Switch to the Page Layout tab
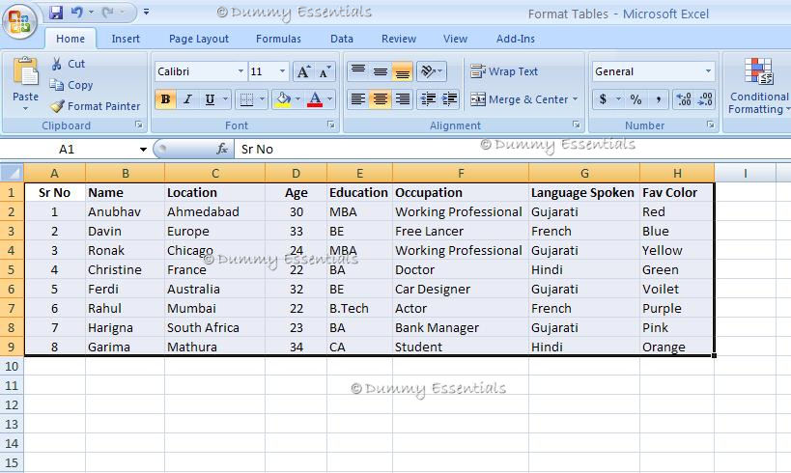 tap(199, 39)
